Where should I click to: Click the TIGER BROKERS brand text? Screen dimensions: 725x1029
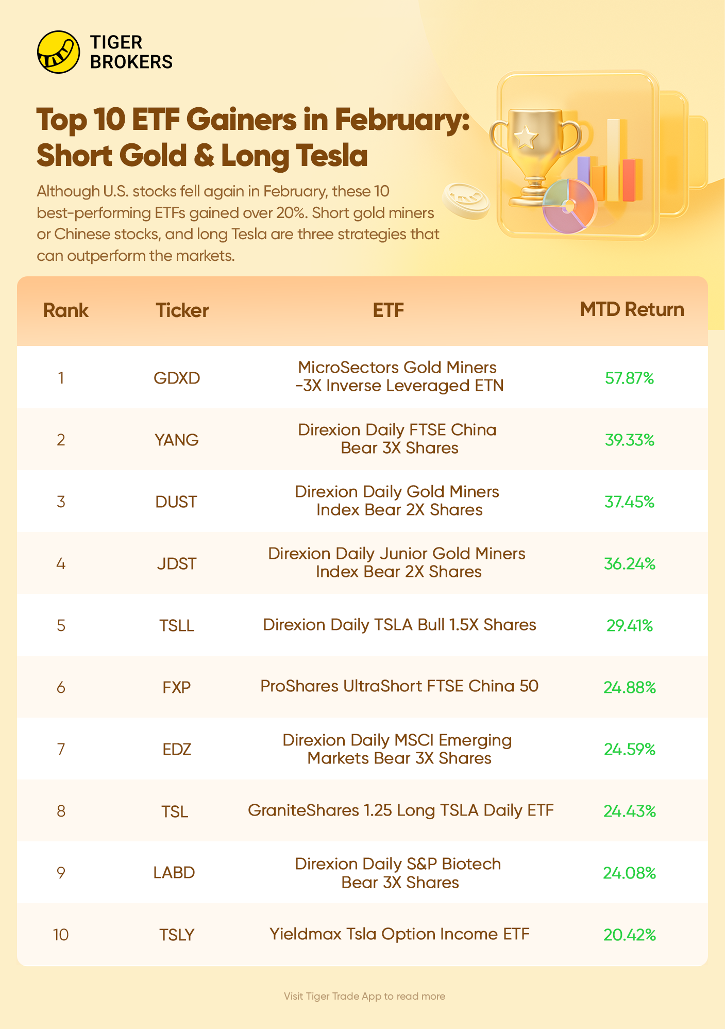[131, 52]
